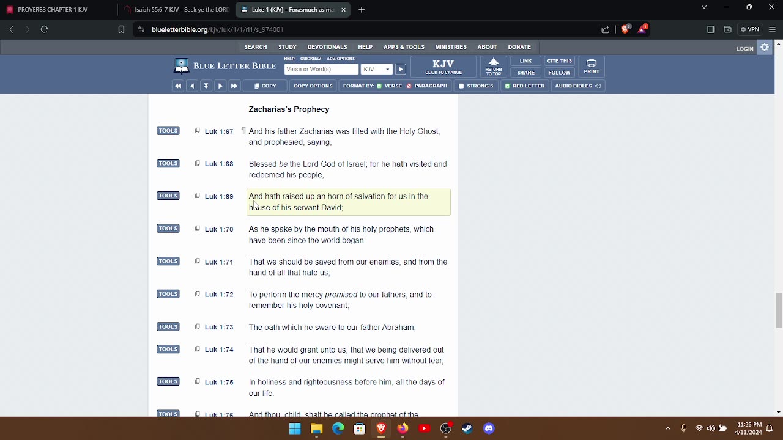Click the copy icon beside Luk 1:67
783x440 pixels.
click(x=197, y=131)
